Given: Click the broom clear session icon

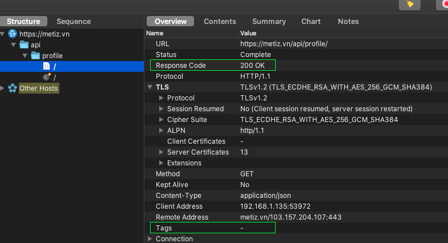Looking at the screenshot, I should click(x=409, y=5).
